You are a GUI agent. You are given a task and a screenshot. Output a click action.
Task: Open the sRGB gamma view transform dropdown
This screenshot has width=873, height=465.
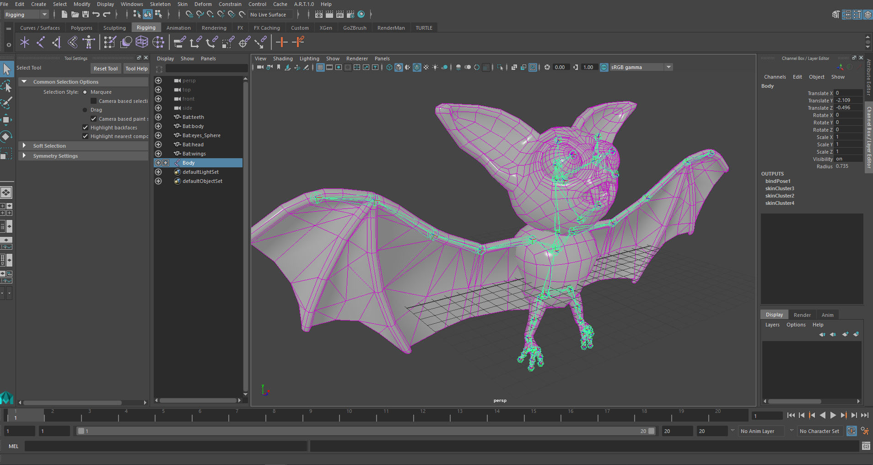pos(641,67)
